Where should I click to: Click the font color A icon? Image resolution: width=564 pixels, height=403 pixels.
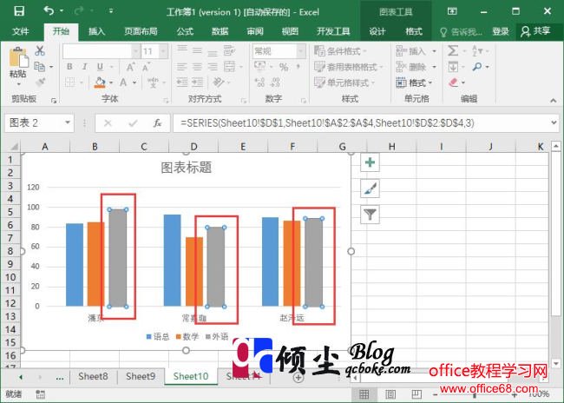coord(123,83)
